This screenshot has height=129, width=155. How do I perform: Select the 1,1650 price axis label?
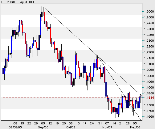(x=149, y=116)
